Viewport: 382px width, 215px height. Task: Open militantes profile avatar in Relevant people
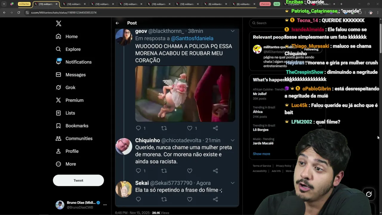pos(257,49)
